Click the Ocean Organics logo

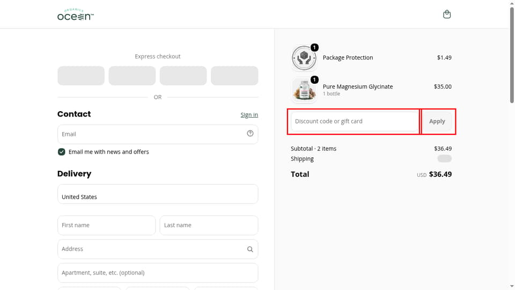click(76, 15)
